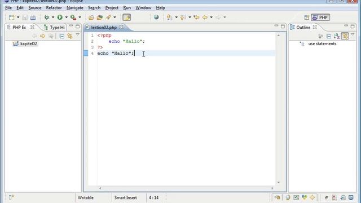361x203 pixels.
Task: Open the Navigate menu
Action: (x=75, y=8)
